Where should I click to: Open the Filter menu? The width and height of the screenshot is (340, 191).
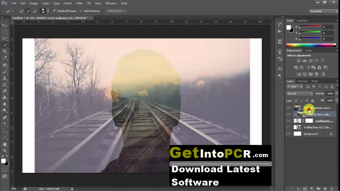point(79,3)
